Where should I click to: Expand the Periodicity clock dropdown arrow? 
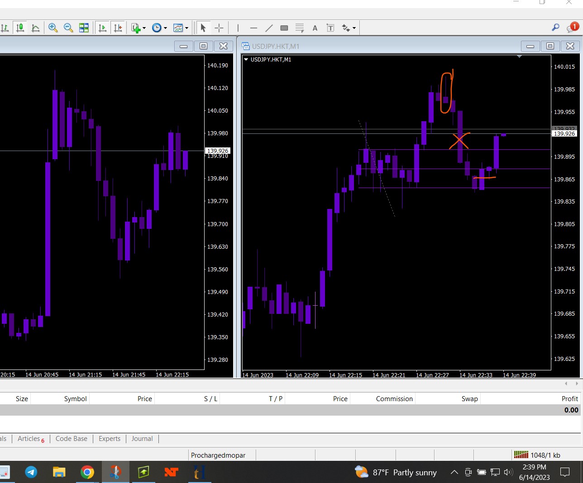[165, 28]
